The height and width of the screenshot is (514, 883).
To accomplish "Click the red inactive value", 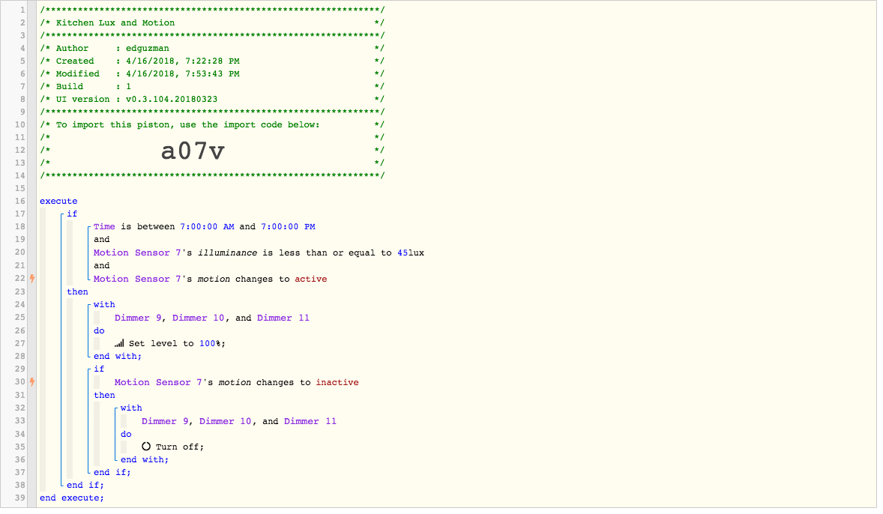I will click(x=337, y=382).
